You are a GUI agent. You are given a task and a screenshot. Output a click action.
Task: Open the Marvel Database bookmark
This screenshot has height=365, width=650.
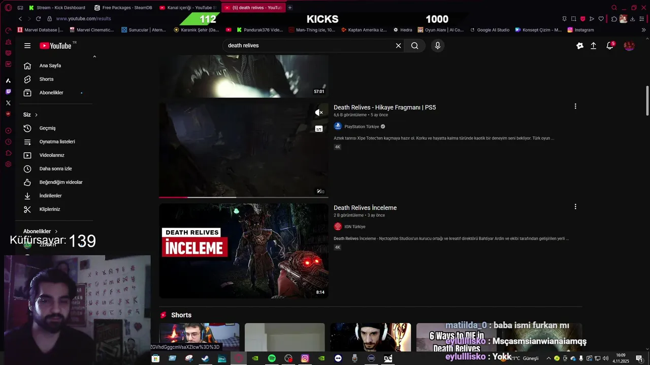click(x=41, y=30)
